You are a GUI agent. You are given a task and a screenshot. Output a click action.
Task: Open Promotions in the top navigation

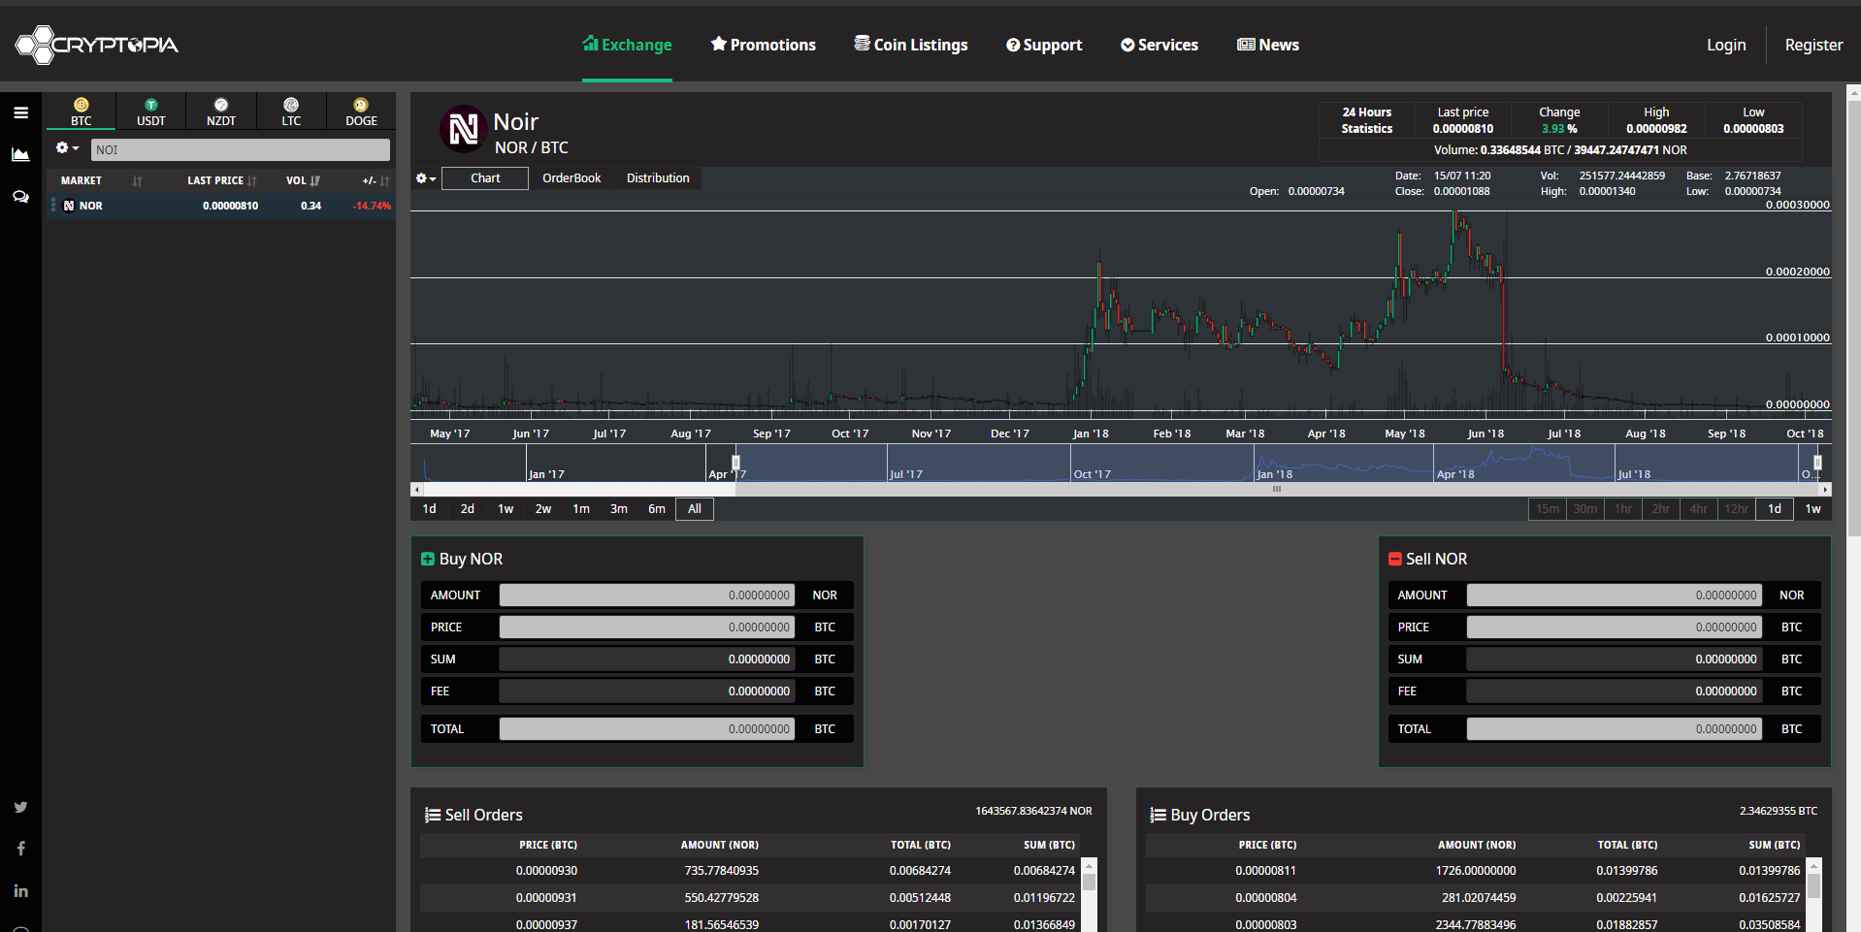point(764,45)
